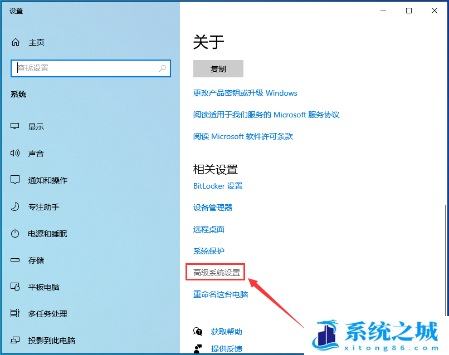
Task: Open 远程桌面 (Remote Desktop) settings
Action: tap(209, 229)
